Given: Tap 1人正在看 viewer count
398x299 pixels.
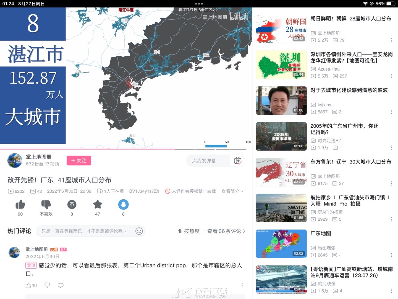Looking at the screenshot, I should point(110,191).
